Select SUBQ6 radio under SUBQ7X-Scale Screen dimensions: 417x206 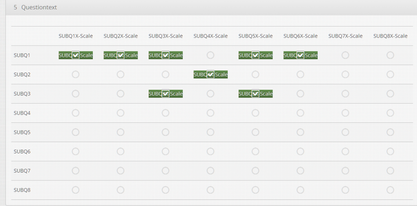point(345,151)
